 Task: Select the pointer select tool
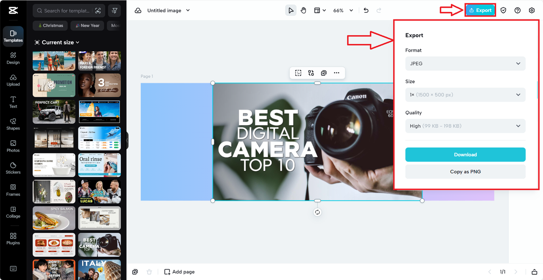pos(291,11)
